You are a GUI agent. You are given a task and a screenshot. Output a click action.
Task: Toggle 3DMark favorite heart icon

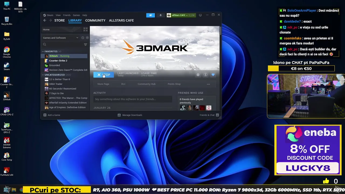tap(213, 75)
